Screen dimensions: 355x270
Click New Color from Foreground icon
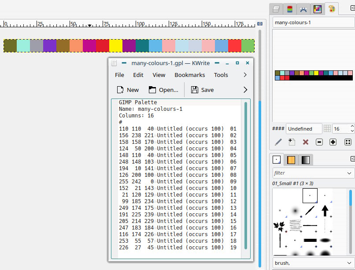point(292,142)
